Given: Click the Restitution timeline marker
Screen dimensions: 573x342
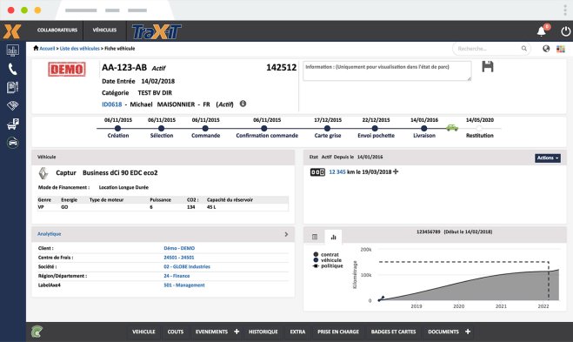Looking at the screenshot, I should point(479,129).
